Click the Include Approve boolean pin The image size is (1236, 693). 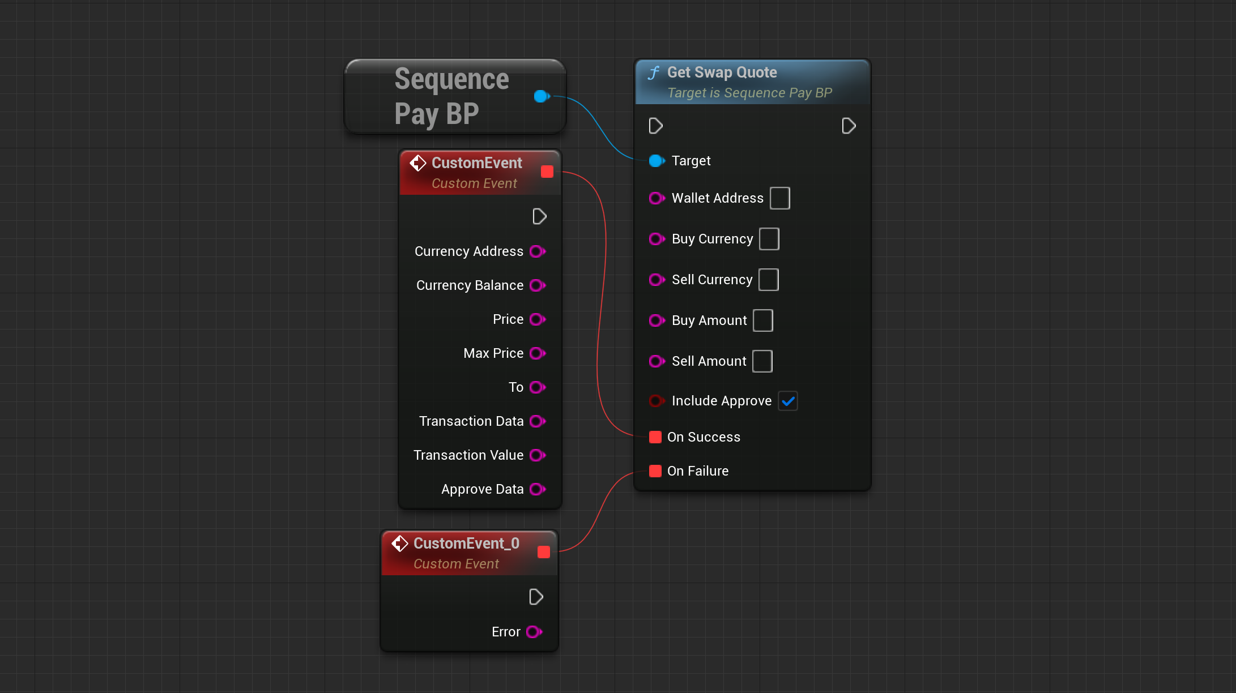pyautogui.click(x=656, y=401)
